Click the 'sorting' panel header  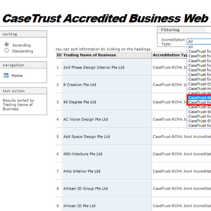(x=23, y=34)
